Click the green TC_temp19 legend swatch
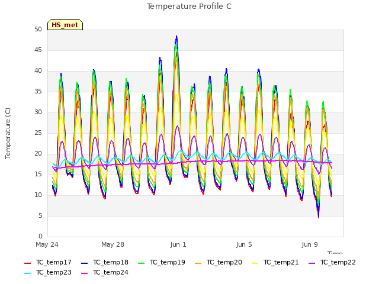This screenshot has width=379, height=284. coord(141,263)
